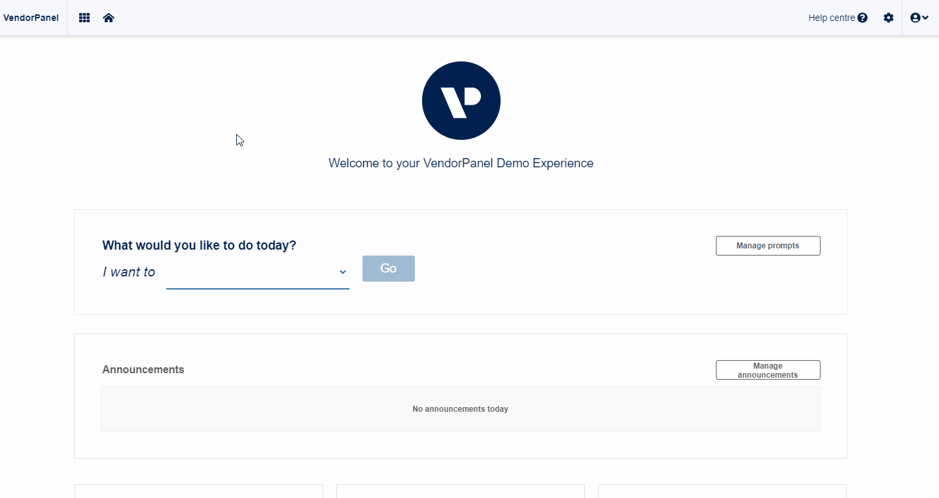Open the settings gear icon
The image size is (939, 498).
[x=889, y=18]
